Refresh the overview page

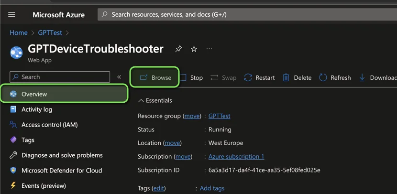(335, 78)
